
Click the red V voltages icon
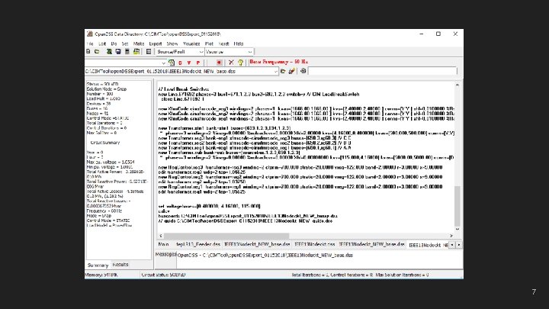[189, 63]
